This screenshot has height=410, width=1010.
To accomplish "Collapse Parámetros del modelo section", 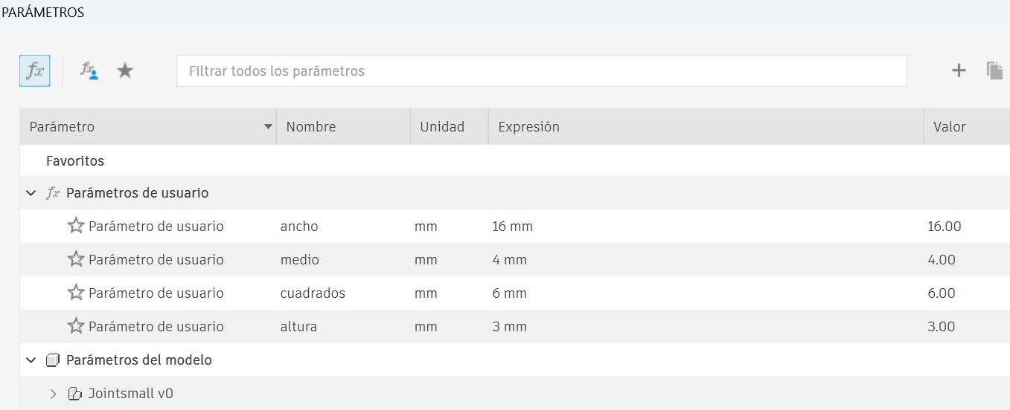I will (31, 360).
